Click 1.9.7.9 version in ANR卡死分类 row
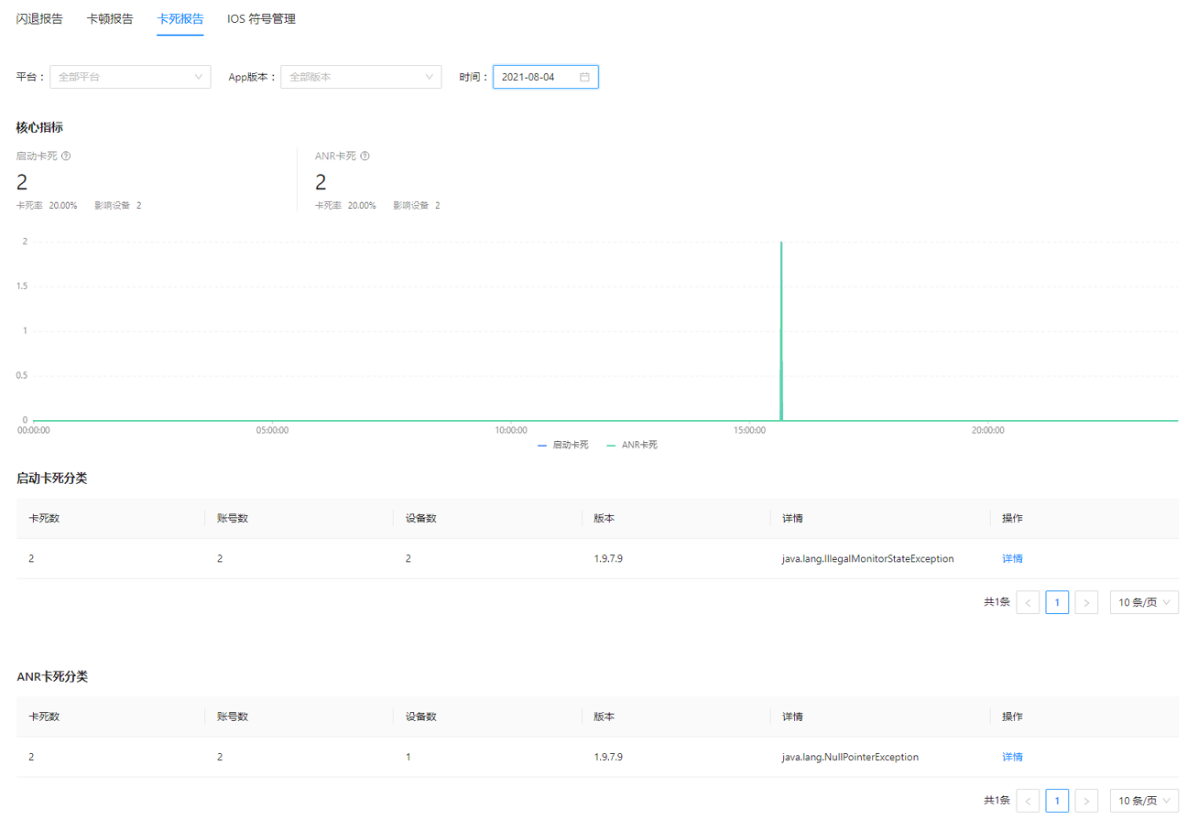Image resolution: width=1187 pixels, height=819 pixels. point(608,757)
